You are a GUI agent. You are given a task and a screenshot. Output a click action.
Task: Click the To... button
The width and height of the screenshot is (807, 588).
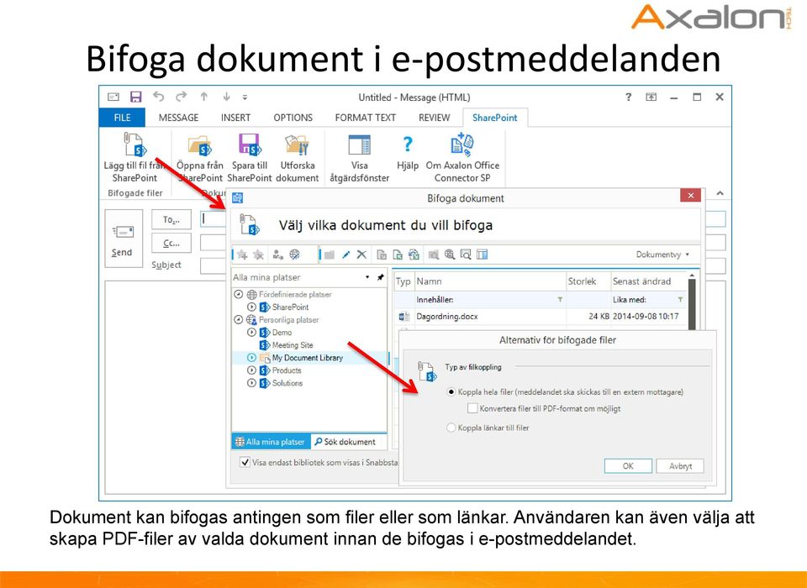(x=171, y=220)
